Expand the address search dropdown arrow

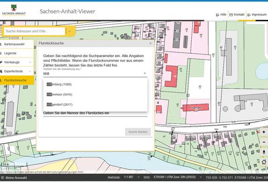pos(70,31)
